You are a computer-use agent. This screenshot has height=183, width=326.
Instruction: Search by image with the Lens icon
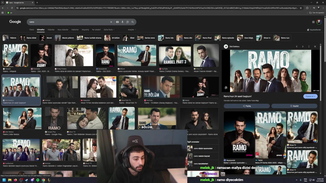[128, 22]
